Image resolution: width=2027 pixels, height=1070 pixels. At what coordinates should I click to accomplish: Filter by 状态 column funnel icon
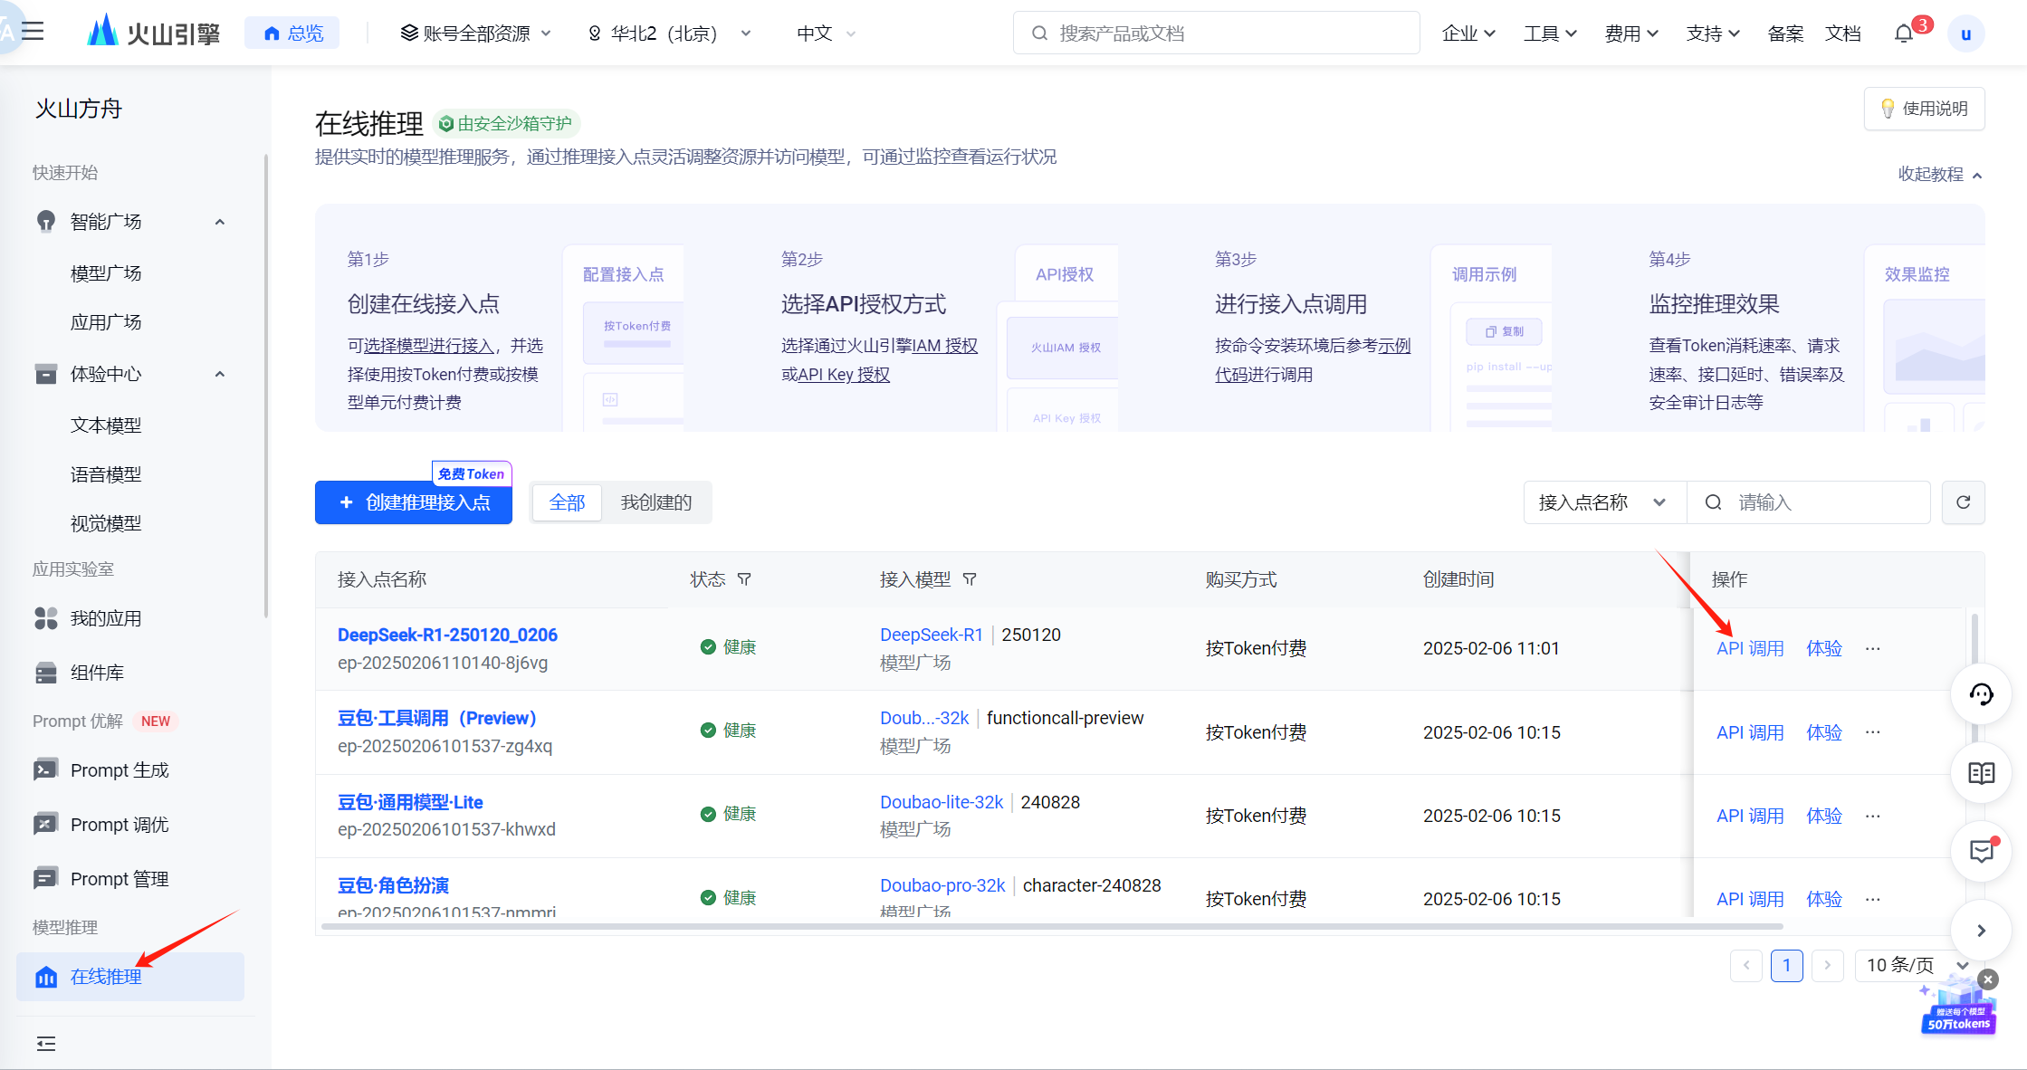coord(744,579)
